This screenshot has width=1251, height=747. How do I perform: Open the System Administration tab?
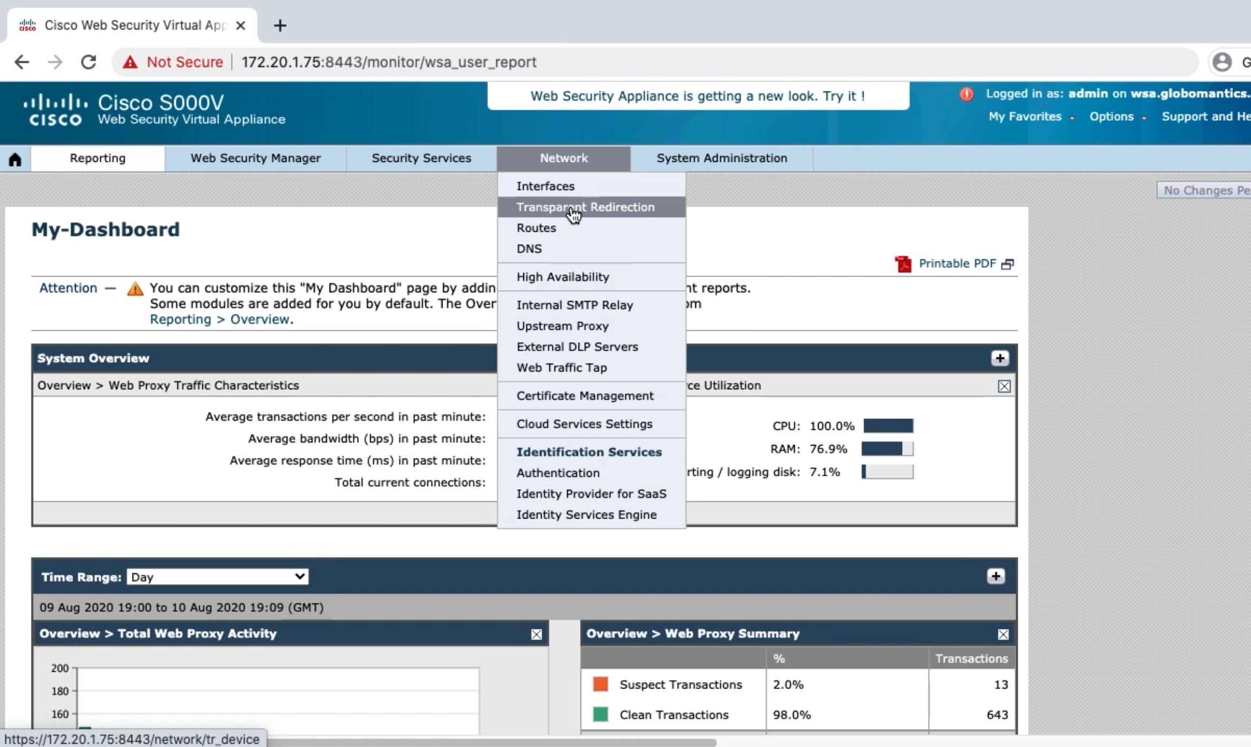(722, 158)
